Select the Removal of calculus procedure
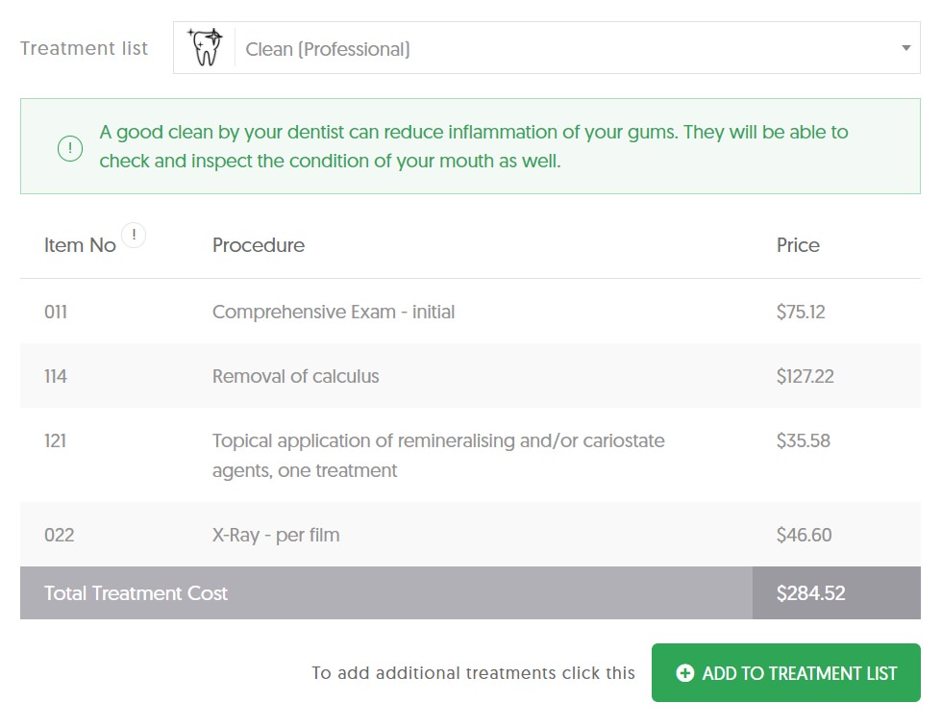Viewport: 942px width, 728px height. 296,376
